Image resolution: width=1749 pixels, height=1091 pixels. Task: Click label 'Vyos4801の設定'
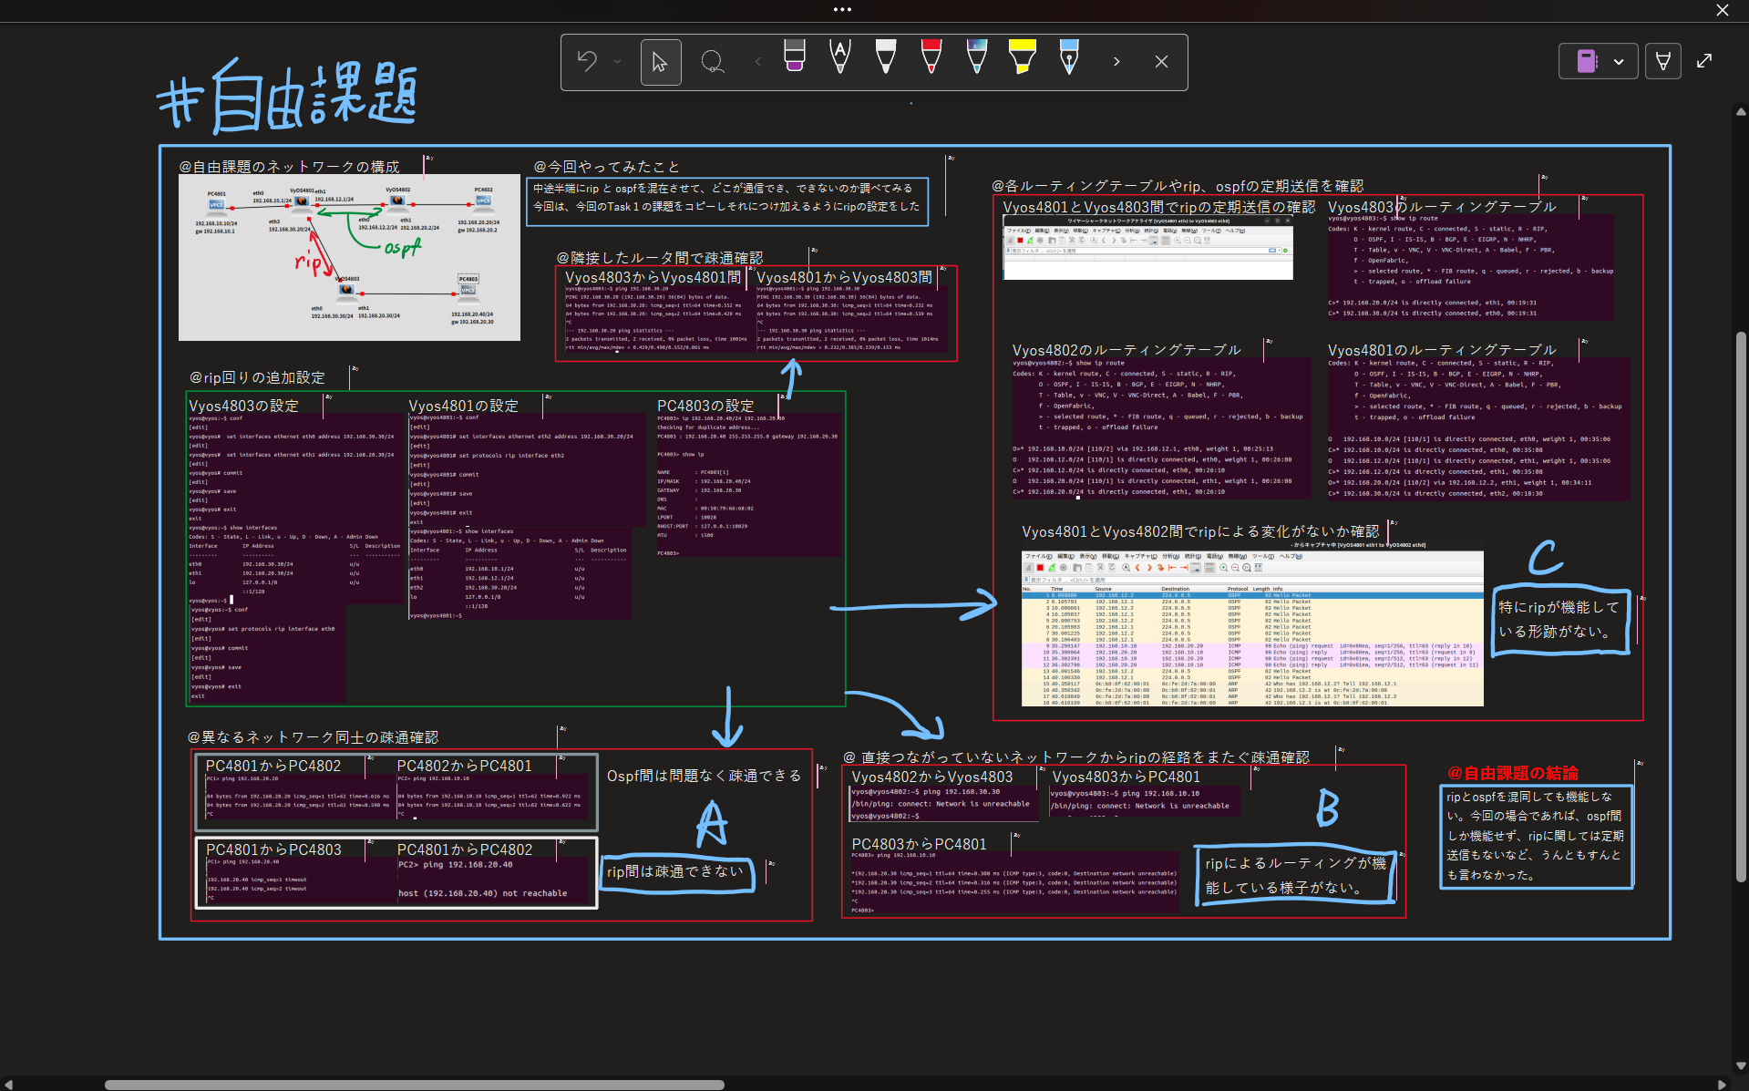tap(463, 406)
